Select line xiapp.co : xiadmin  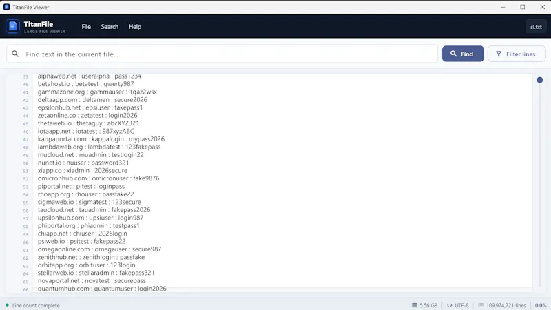pyautogui.click(x=83, y=170)
